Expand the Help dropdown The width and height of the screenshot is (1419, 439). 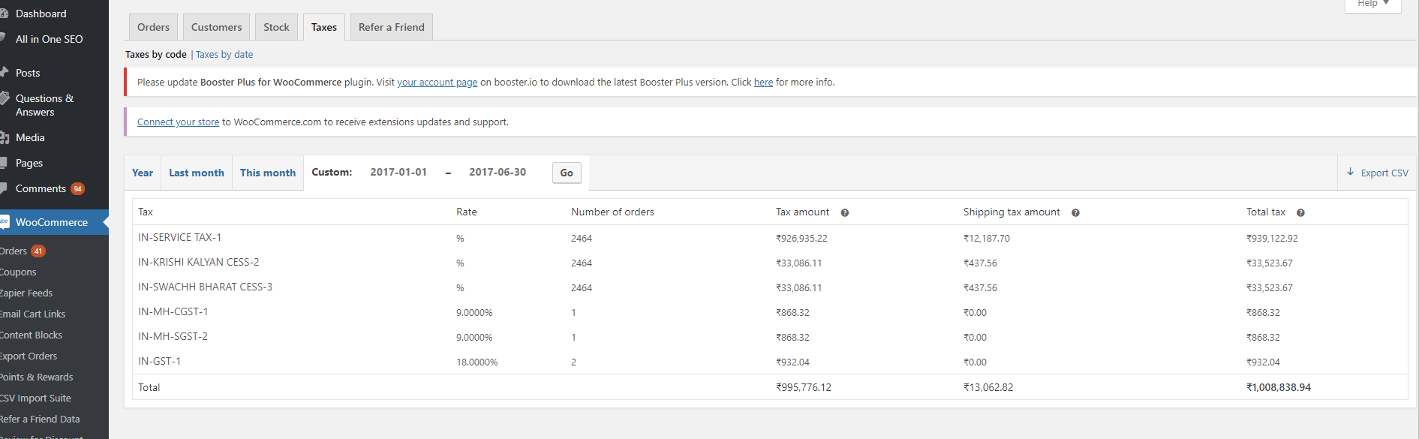[x=1372, y=4]
